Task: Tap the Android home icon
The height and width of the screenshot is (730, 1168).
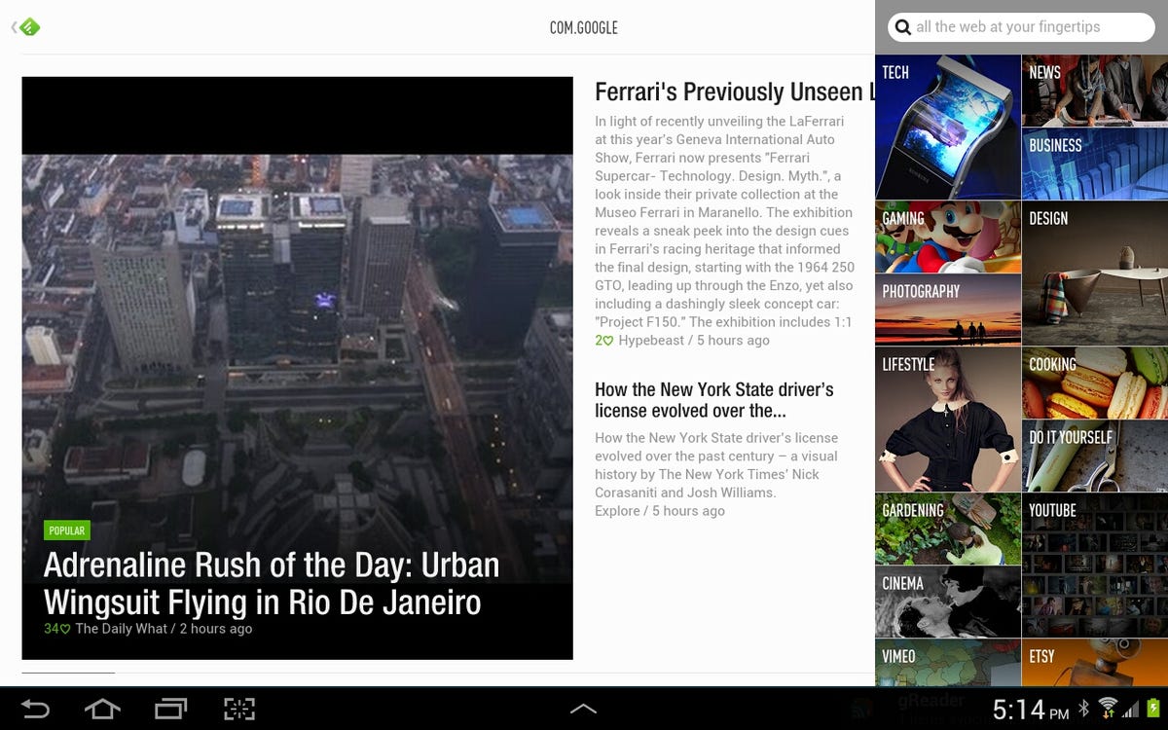Action: tap(102, 709)
